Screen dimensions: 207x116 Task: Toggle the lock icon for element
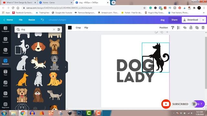coord(191,27)
